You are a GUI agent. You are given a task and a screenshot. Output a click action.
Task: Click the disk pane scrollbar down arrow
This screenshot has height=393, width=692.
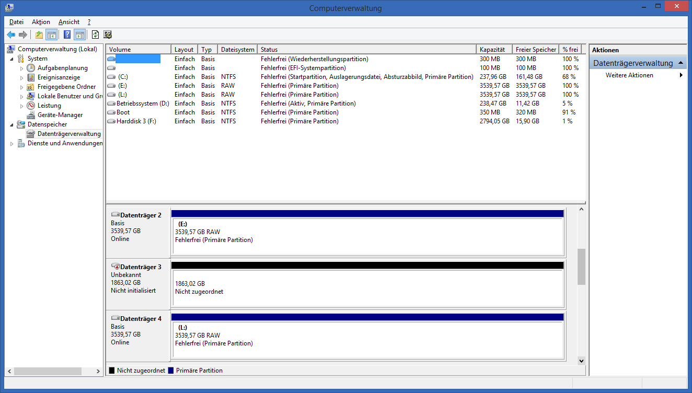(581, 361)
